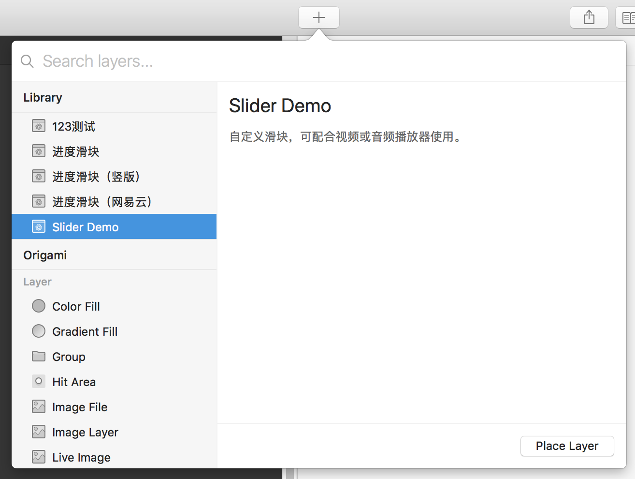Image resolution: width=635 pixels, height=479 pixels.
Task: Focus the Search layers text field
Action: (290, 61)
